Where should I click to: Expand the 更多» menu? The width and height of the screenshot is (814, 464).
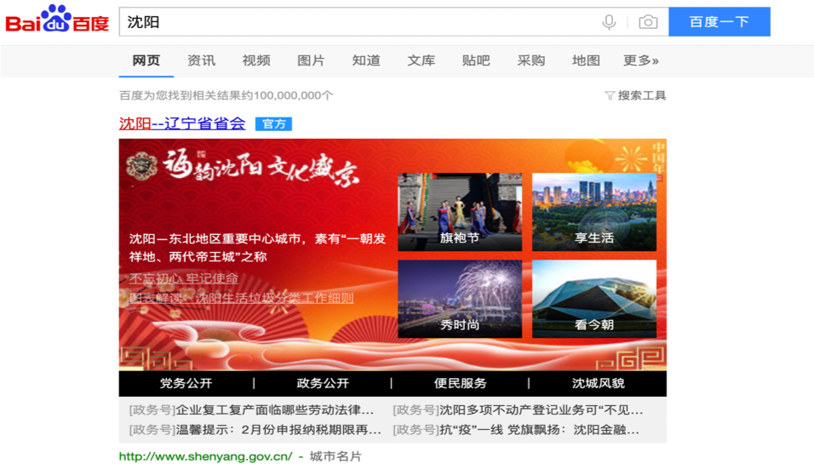pos(641,60)
